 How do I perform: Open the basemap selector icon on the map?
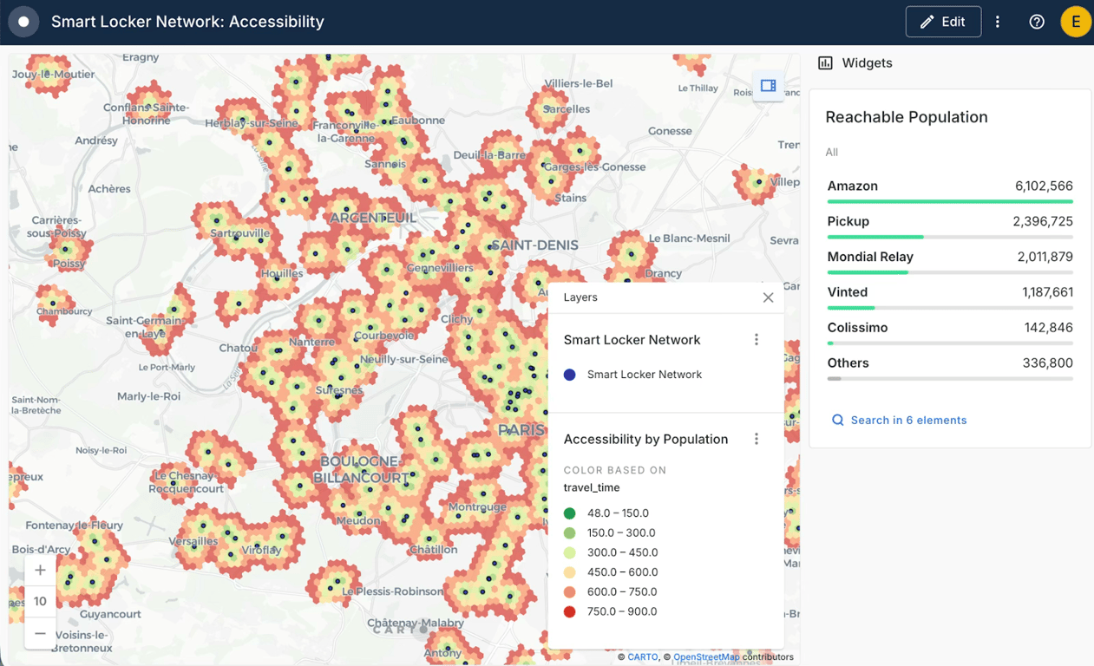point(767,86)
